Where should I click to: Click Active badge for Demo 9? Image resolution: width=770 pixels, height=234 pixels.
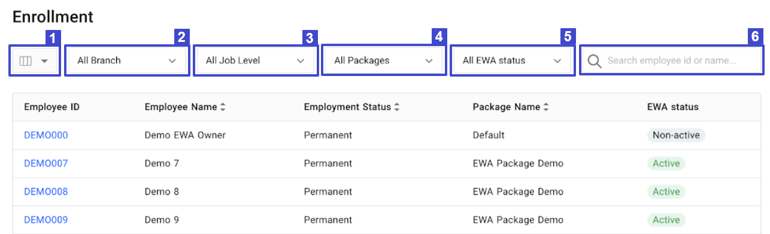pos(666,220)
